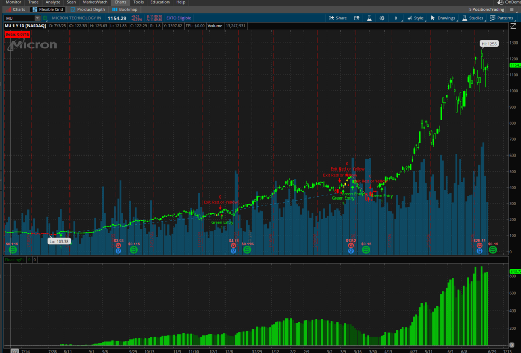The width and height of the screenshot is (521, 353).
Task: Open the Style dropdown
Action: [416, 18]
